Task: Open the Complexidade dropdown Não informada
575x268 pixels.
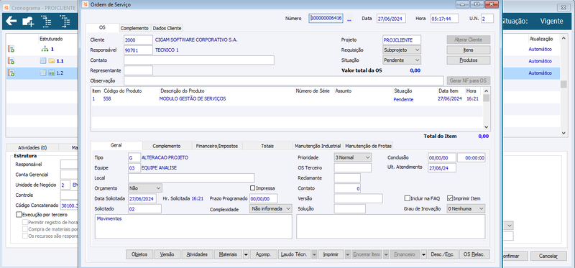Action: point(271,208)
